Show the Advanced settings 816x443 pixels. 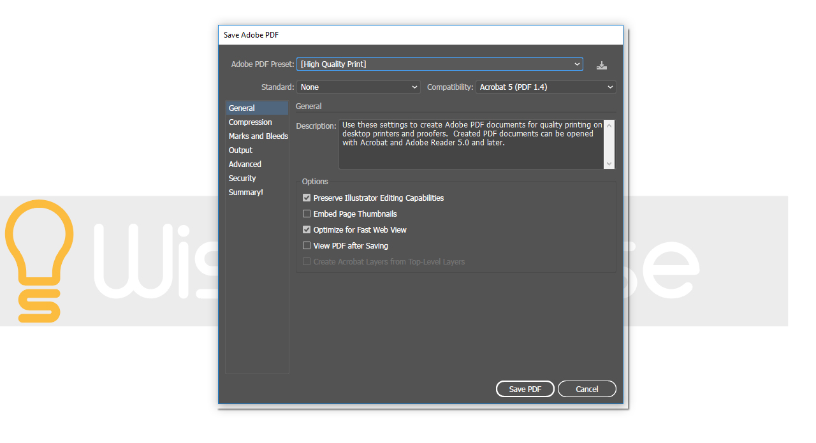pos(257,164)
